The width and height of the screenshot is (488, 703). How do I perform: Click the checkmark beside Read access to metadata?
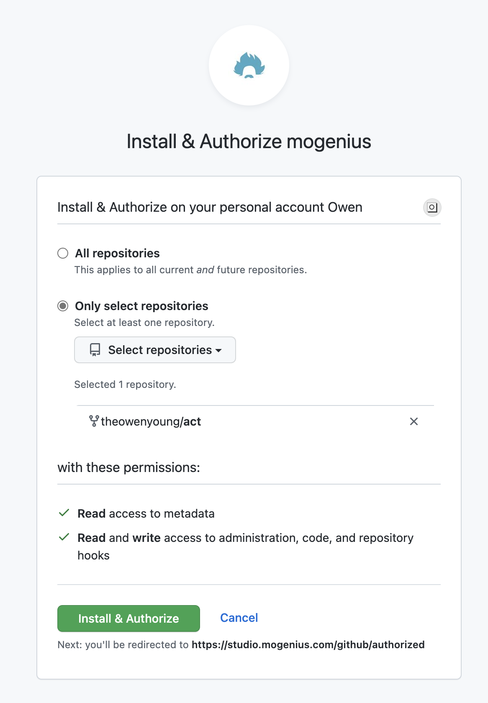(x=64, y=513)
